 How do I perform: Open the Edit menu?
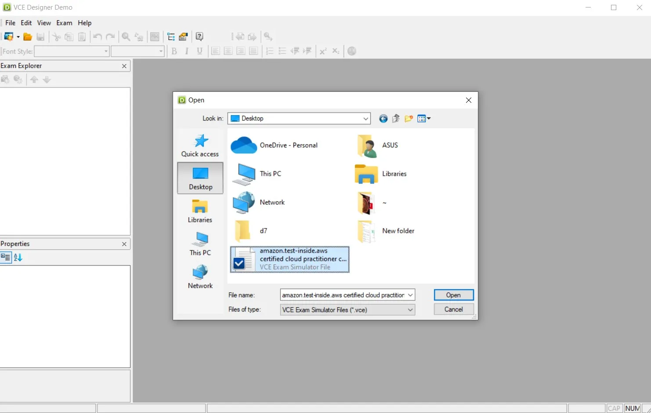pyautogui.click(x=26, y=23)
